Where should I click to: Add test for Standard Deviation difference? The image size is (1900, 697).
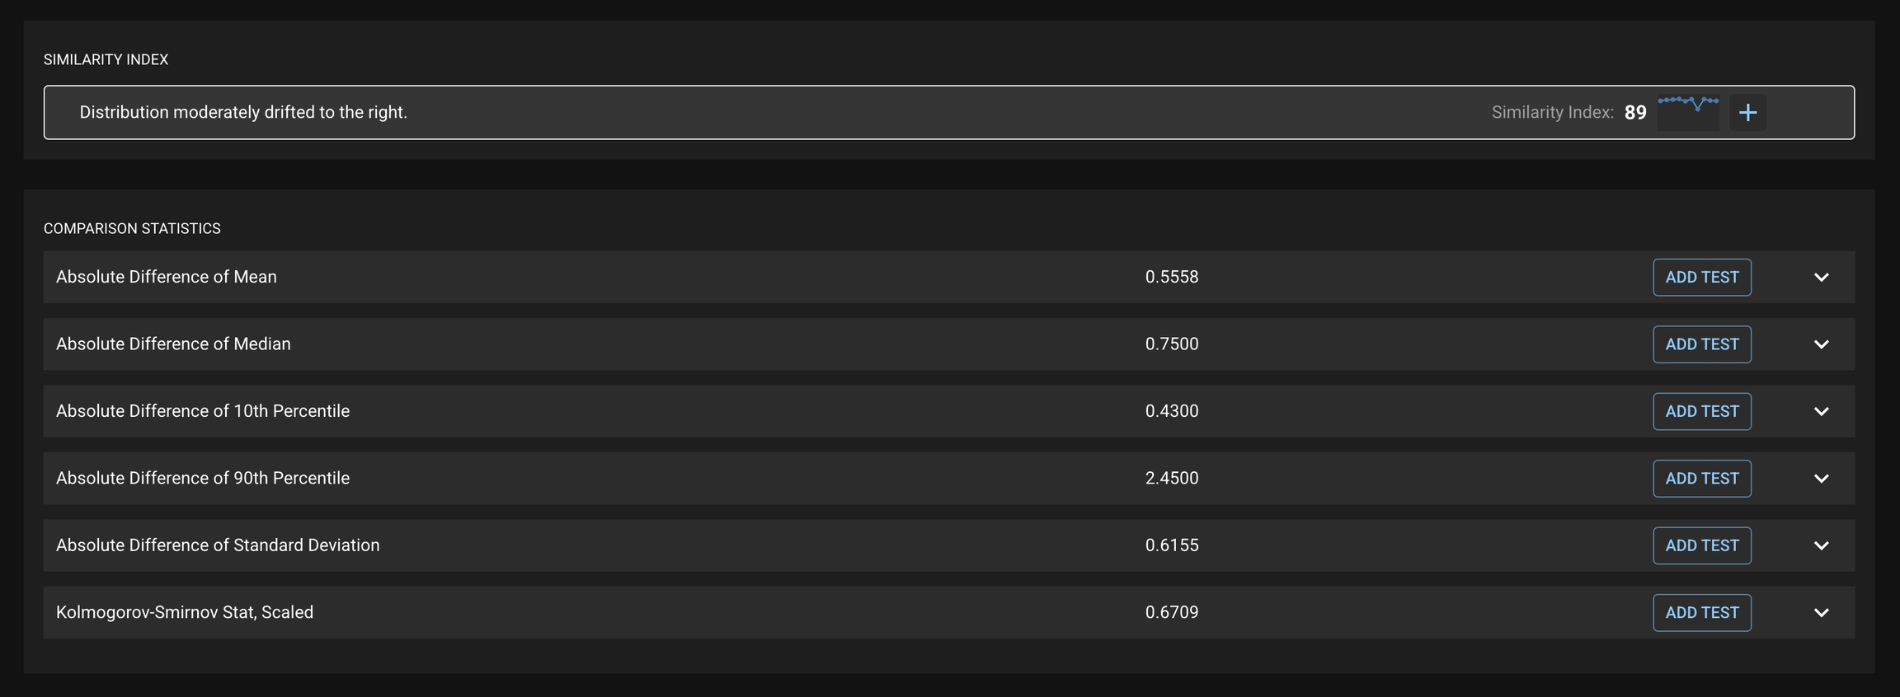point(1701,545)
